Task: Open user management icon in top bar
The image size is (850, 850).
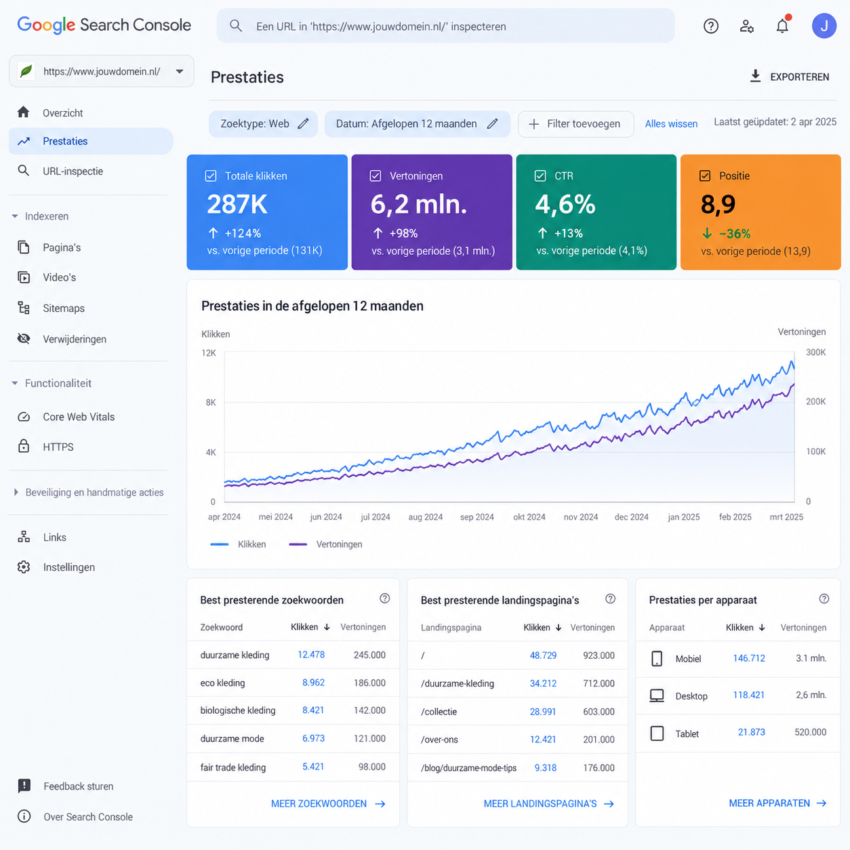Action: pos(747,26)
